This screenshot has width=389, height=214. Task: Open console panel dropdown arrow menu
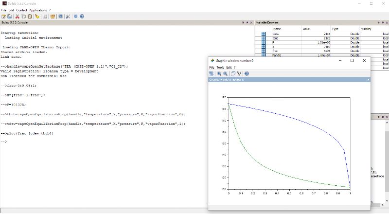pyautogui.click(x=243, y=22)
